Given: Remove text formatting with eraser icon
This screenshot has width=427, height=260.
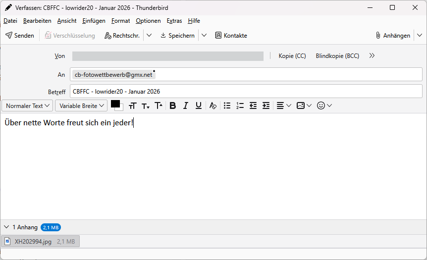Looking at the screenshot, I should [213, 105].
